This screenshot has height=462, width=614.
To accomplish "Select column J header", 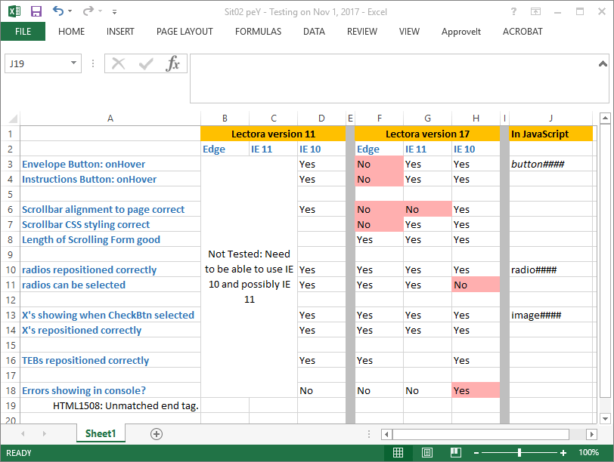I will coord(551,118).
